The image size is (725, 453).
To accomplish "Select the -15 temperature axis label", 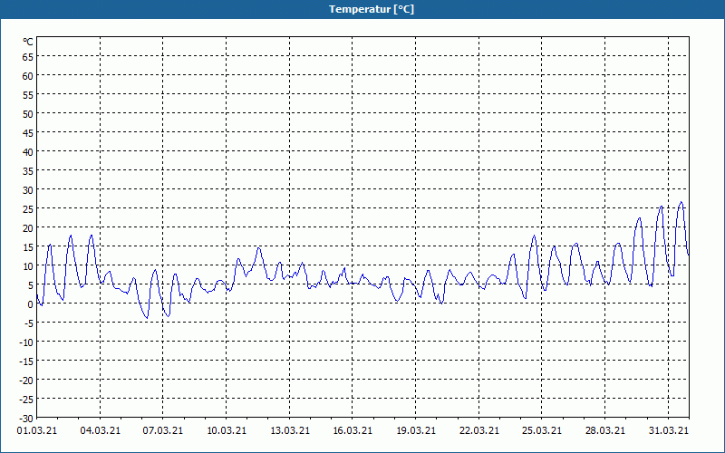I will 26,361.
